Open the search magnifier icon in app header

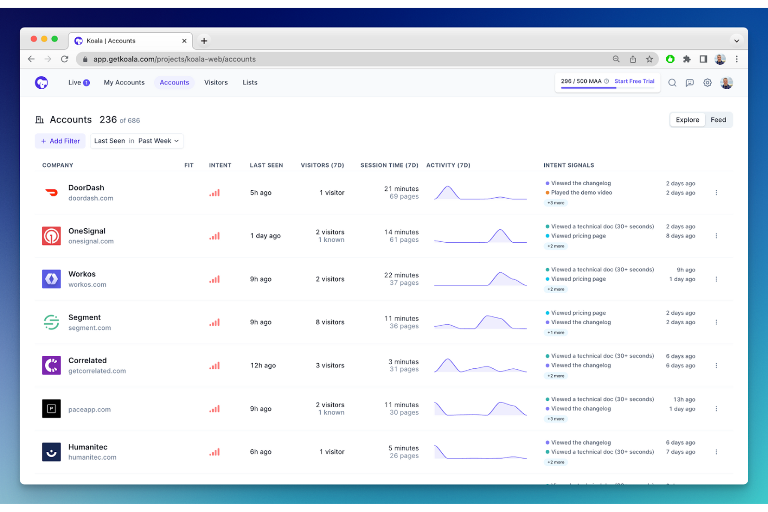(x=672, y=83)
